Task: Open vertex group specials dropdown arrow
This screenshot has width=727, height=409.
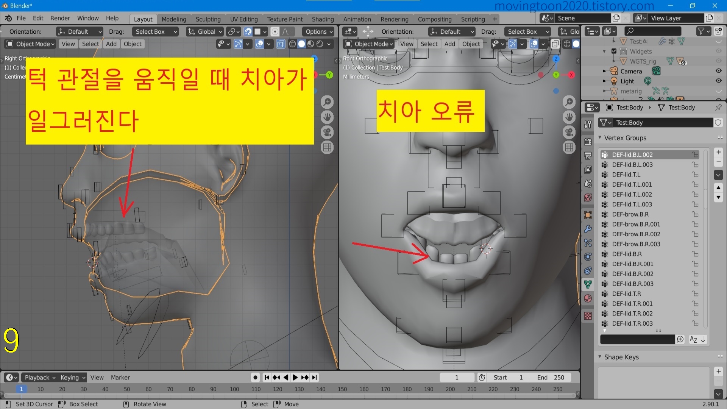Action: pos(718,175)
